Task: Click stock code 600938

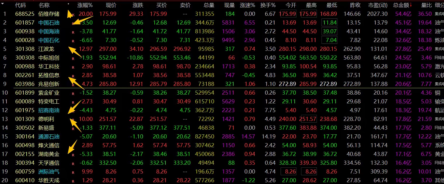Action: [x=25, y=32]
